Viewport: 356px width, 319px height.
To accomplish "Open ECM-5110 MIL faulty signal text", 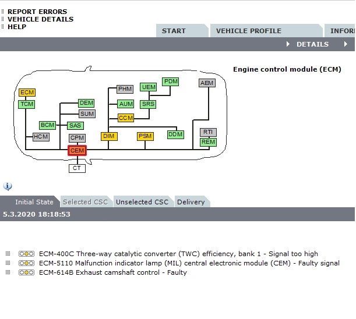I will pos(189,263).
